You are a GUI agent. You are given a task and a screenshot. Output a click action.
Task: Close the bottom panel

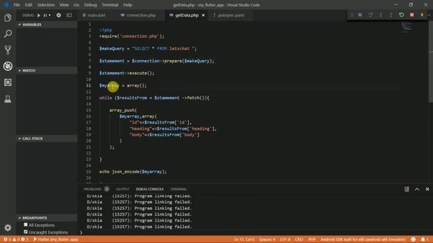coord(427,189)
